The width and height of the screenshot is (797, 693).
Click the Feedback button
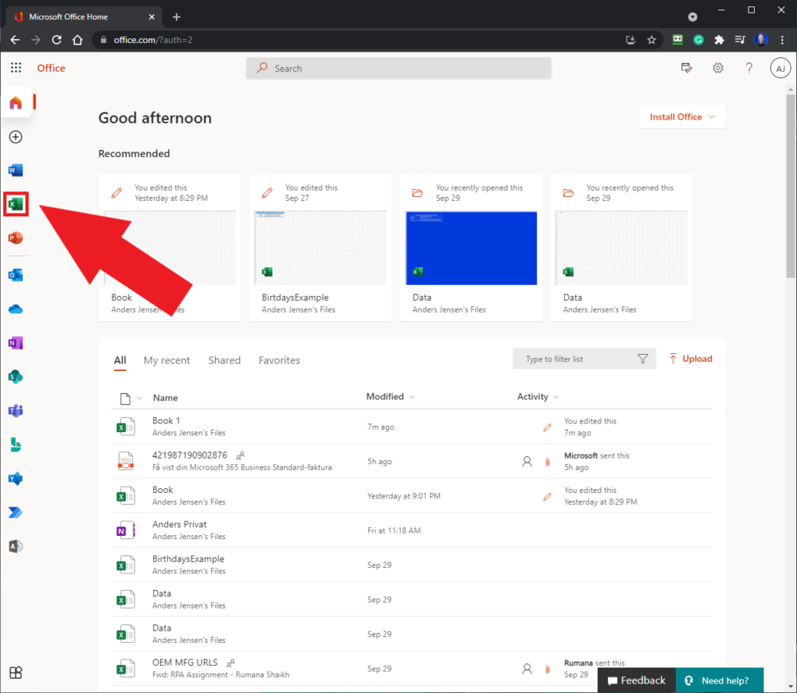pyautogui.click(x=636, y=680)
